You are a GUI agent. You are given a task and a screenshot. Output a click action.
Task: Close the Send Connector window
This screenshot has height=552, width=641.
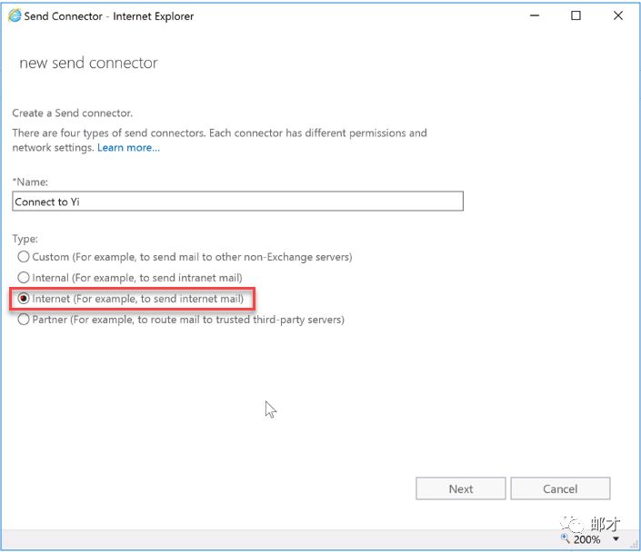click(618, 15)
